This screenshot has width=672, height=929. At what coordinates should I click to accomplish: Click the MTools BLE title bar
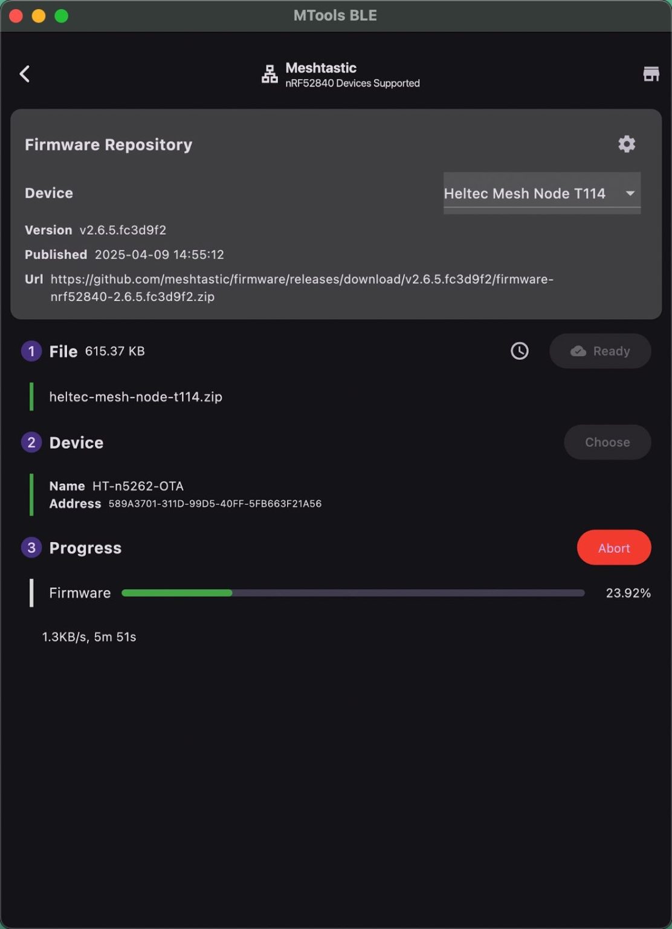[336, 15]
